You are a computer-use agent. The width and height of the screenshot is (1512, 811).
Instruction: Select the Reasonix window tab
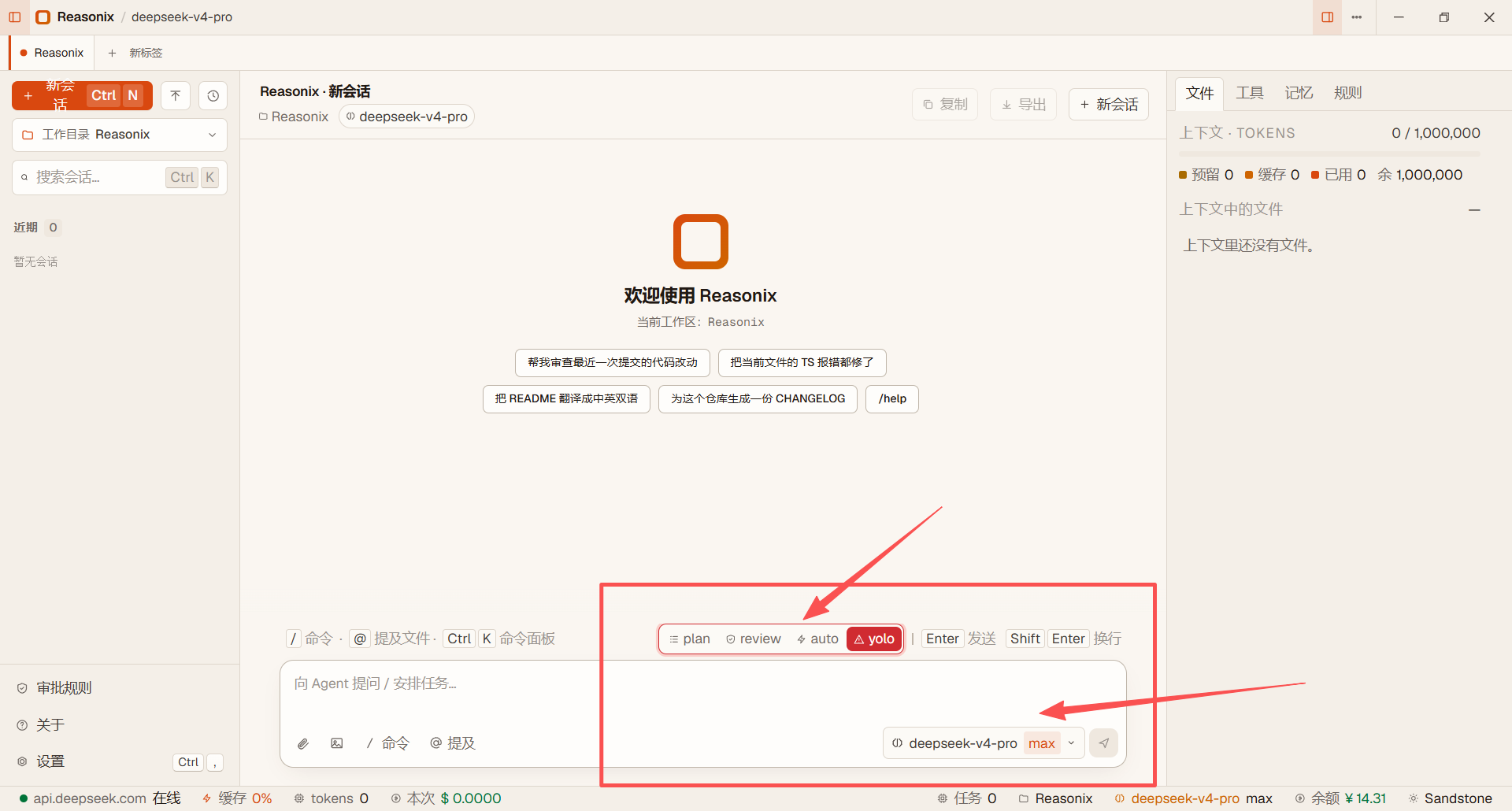[x=52, y=53]
